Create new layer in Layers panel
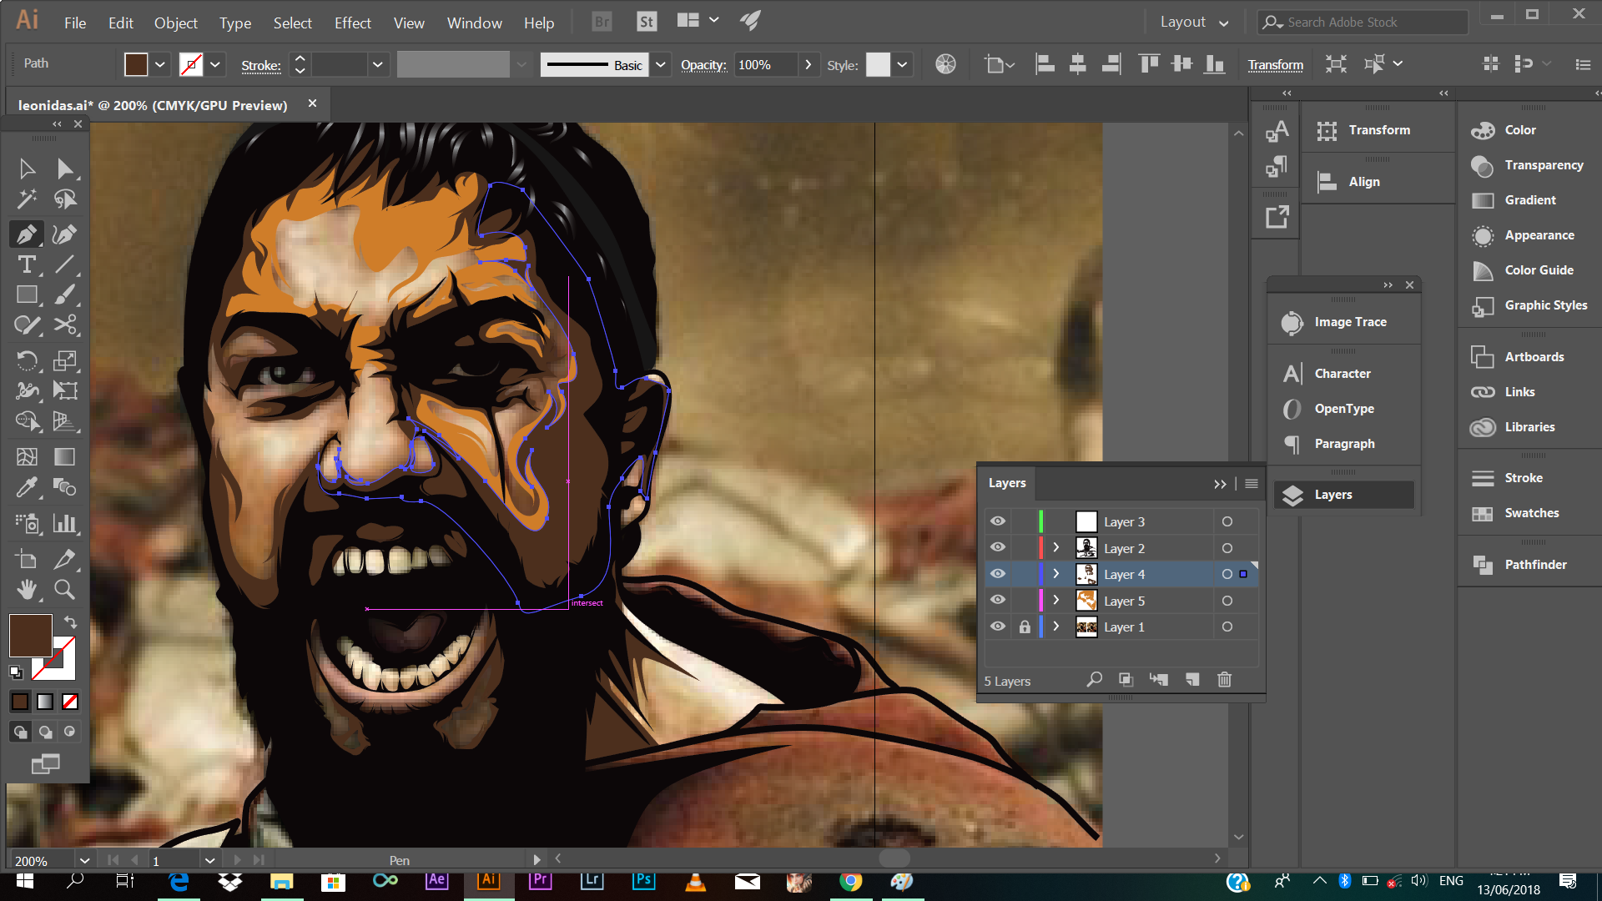 point(1192,680)
